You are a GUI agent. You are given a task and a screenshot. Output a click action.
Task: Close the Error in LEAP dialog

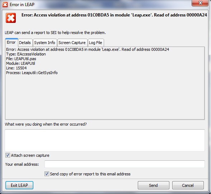200,3
